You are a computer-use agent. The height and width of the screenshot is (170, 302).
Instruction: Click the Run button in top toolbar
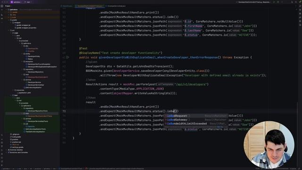pos(274,2)
